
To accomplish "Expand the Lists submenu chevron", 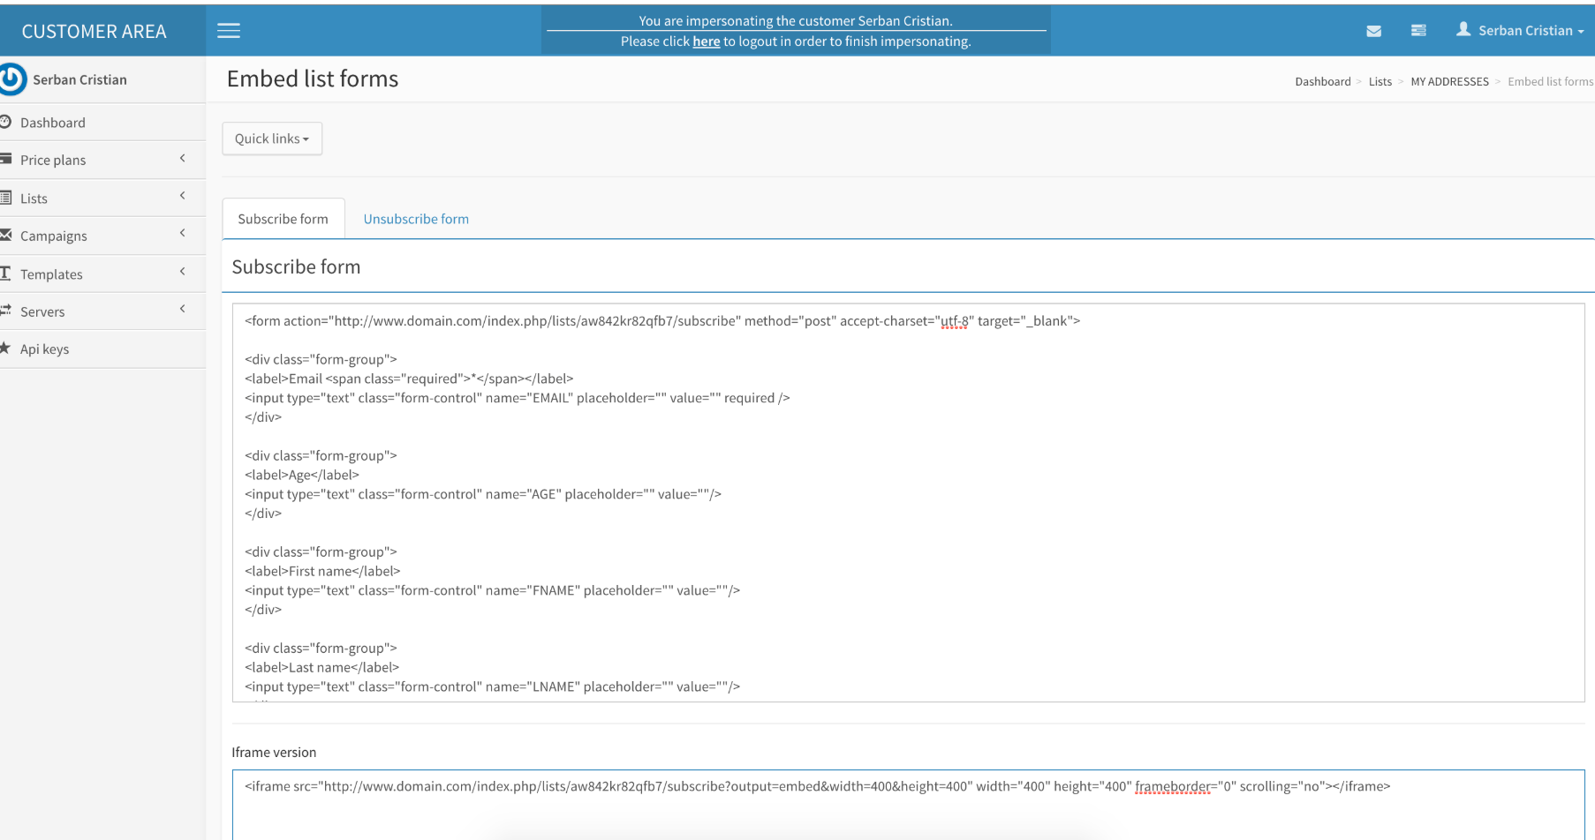I will click(183, 196).
